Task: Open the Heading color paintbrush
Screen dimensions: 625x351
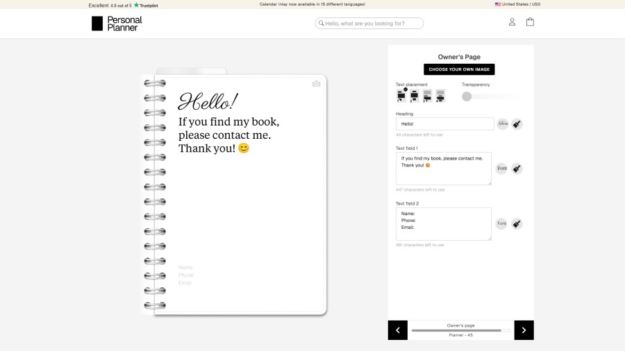Action: 517,124
